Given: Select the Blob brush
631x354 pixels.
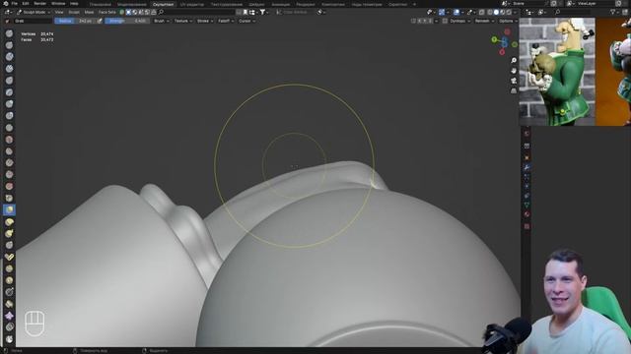Looking at the screenshot, I should [x=9, y=116].
